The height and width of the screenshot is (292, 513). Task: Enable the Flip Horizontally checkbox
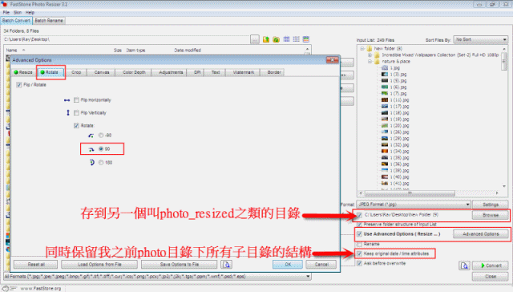click(x=77, y=99)
